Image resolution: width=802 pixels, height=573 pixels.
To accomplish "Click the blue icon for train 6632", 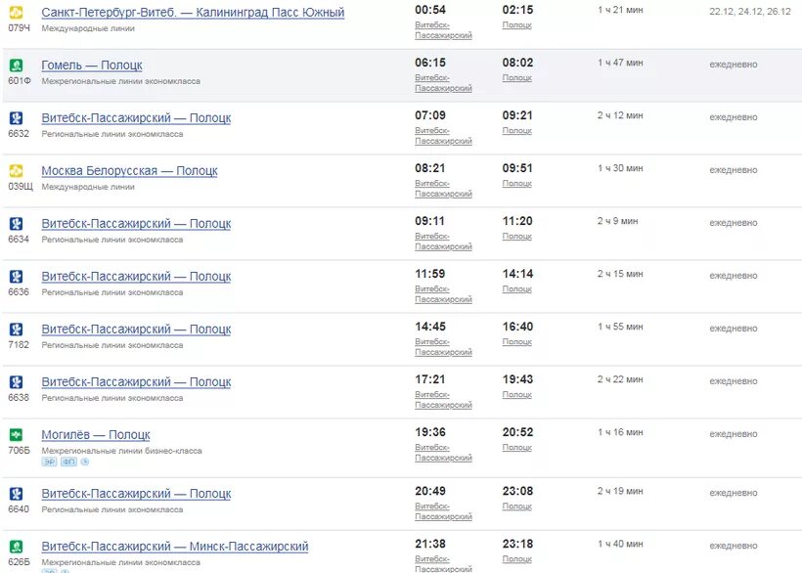I will click(16, 118).
